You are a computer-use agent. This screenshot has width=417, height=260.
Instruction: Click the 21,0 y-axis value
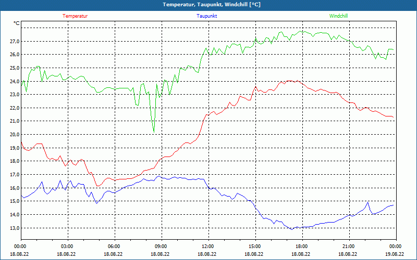[15, 121]
